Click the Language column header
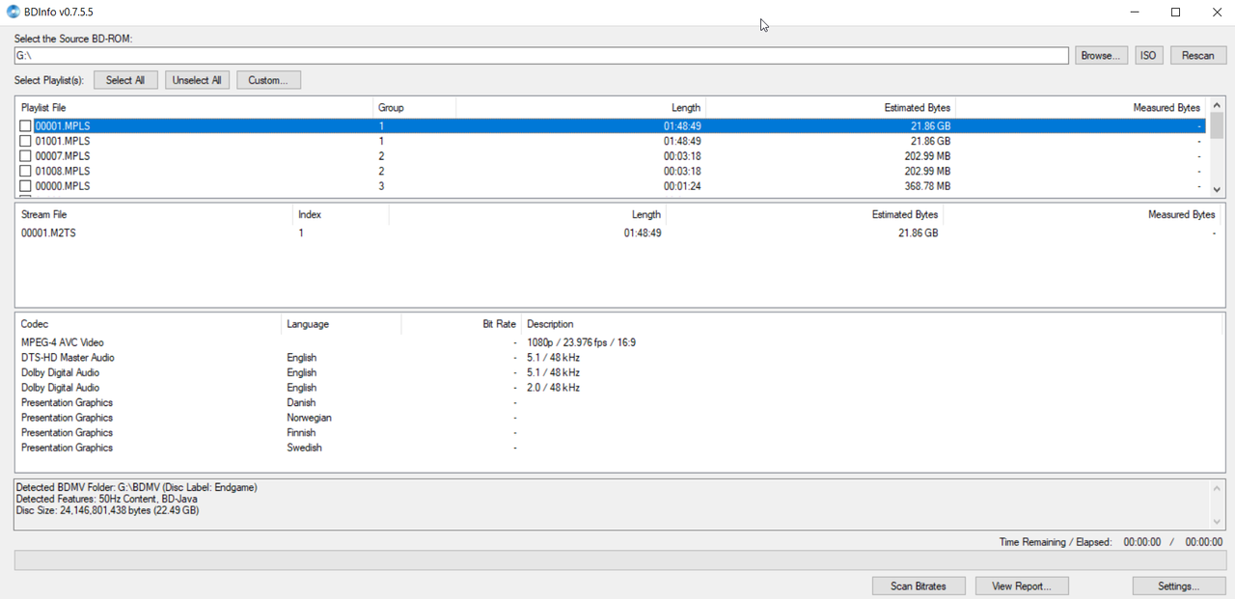Viewport: 1235px width, 599px height. click(342, 324)
